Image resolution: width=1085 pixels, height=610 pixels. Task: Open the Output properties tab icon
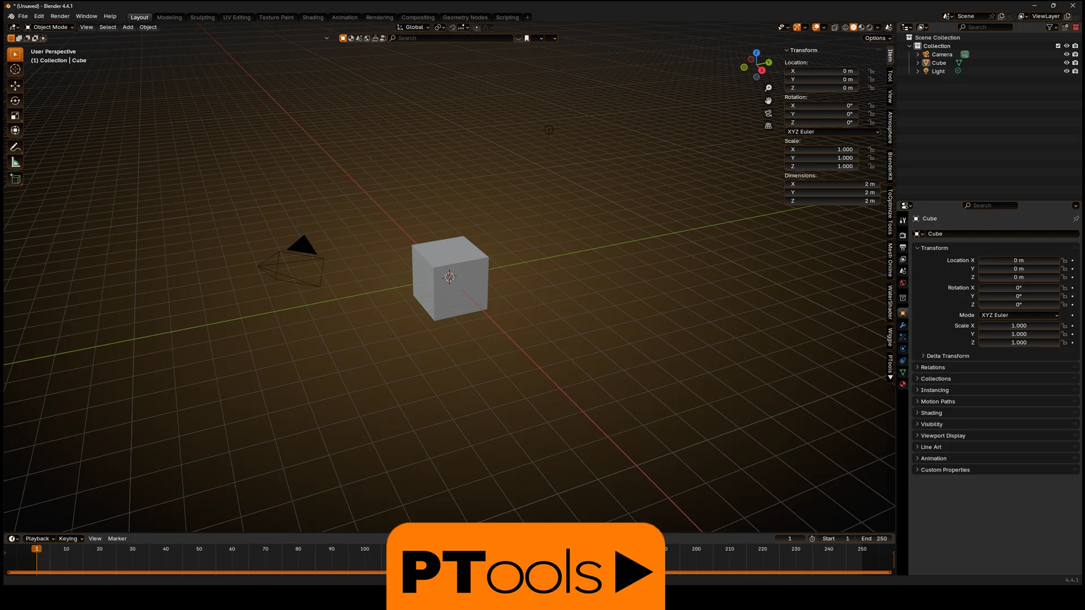click(x=902, y=247)
